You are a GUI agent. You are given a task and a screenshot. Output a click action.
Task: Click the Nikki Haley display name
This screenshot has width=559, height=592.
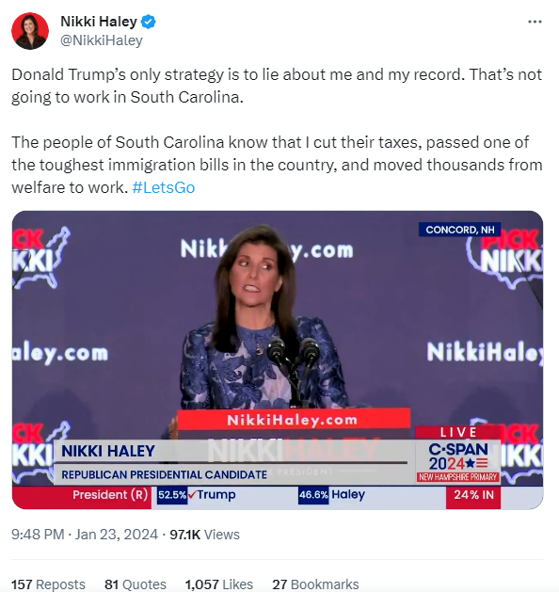click(99, 22)
